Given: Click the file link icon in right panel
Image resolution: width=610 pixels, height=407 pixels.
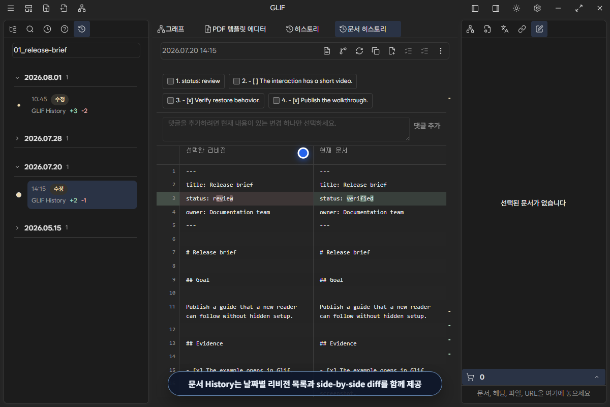Looking at the screenshot, I should pyautogui.click(x=487, y=29).
